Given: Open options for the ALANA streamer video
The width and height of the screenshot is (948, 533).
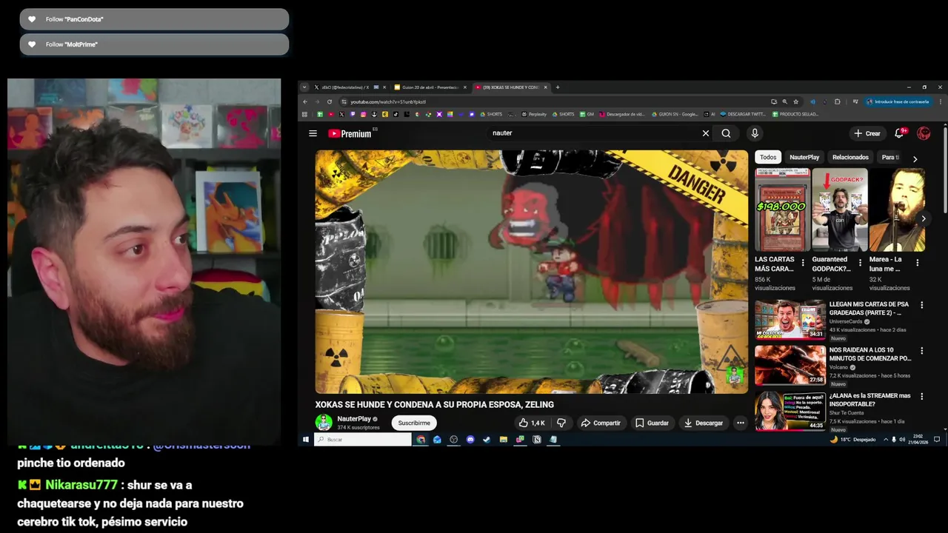Looking at the screenshot, I should click(922, 397).
